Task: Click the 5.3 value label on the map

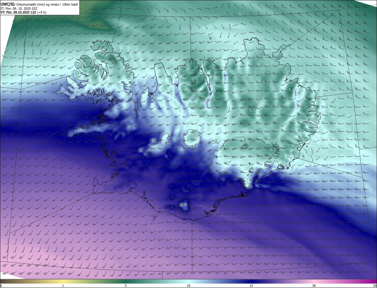Action: click(x=195, y=81)
